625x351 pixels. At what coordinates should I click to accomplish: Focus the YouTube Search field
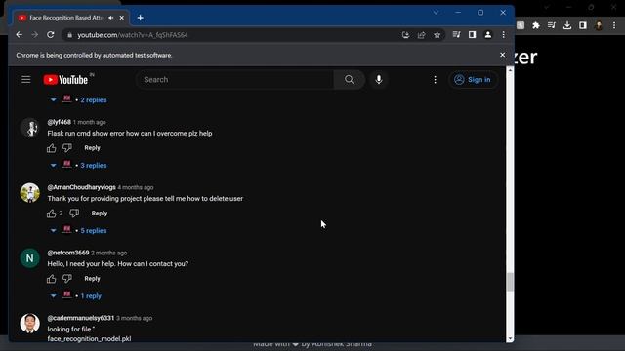[235, 80]
